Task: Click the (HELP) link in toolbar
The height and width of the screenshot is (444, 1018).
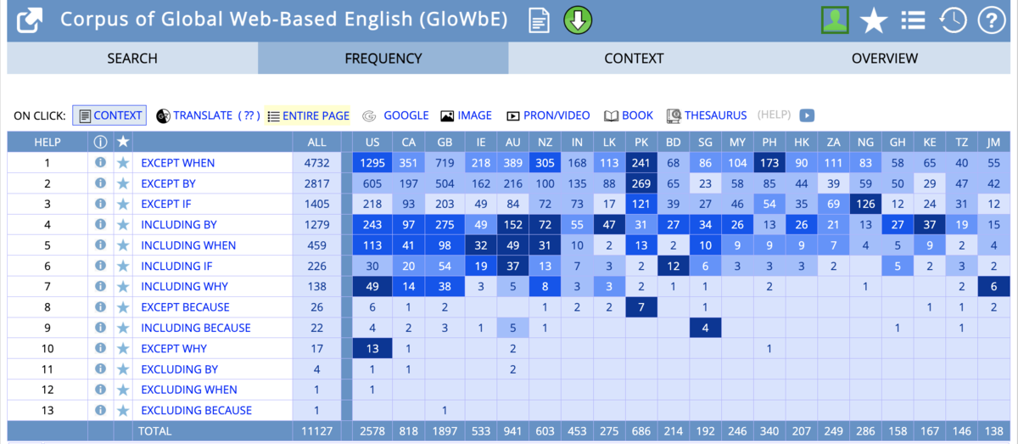Action: [774, 115]
